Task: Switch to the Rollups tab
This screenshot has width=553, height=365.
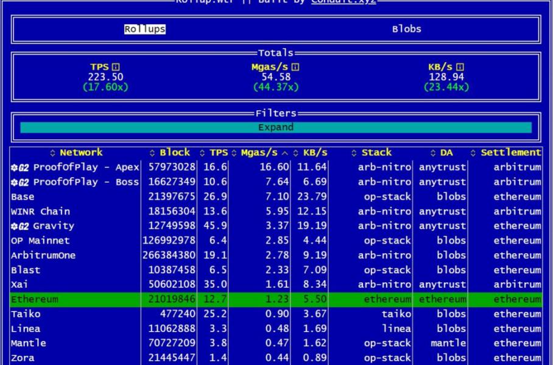Action: 144,29
